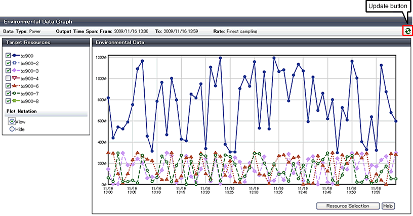Enable the bx900-4 resource checkbox

click(x=8, y=78)
